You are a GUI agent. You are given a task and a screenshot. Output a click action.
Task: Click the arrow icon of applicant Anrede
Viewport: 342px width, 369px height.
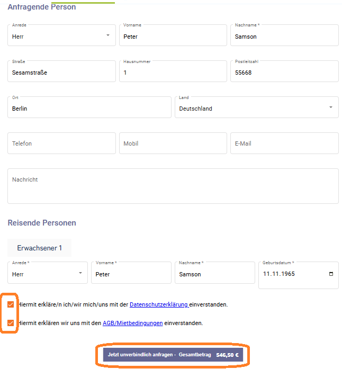tap(108, 35)
